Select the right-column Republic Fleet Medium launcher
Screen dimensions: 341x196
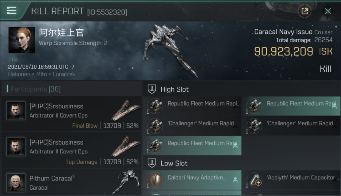291,106
